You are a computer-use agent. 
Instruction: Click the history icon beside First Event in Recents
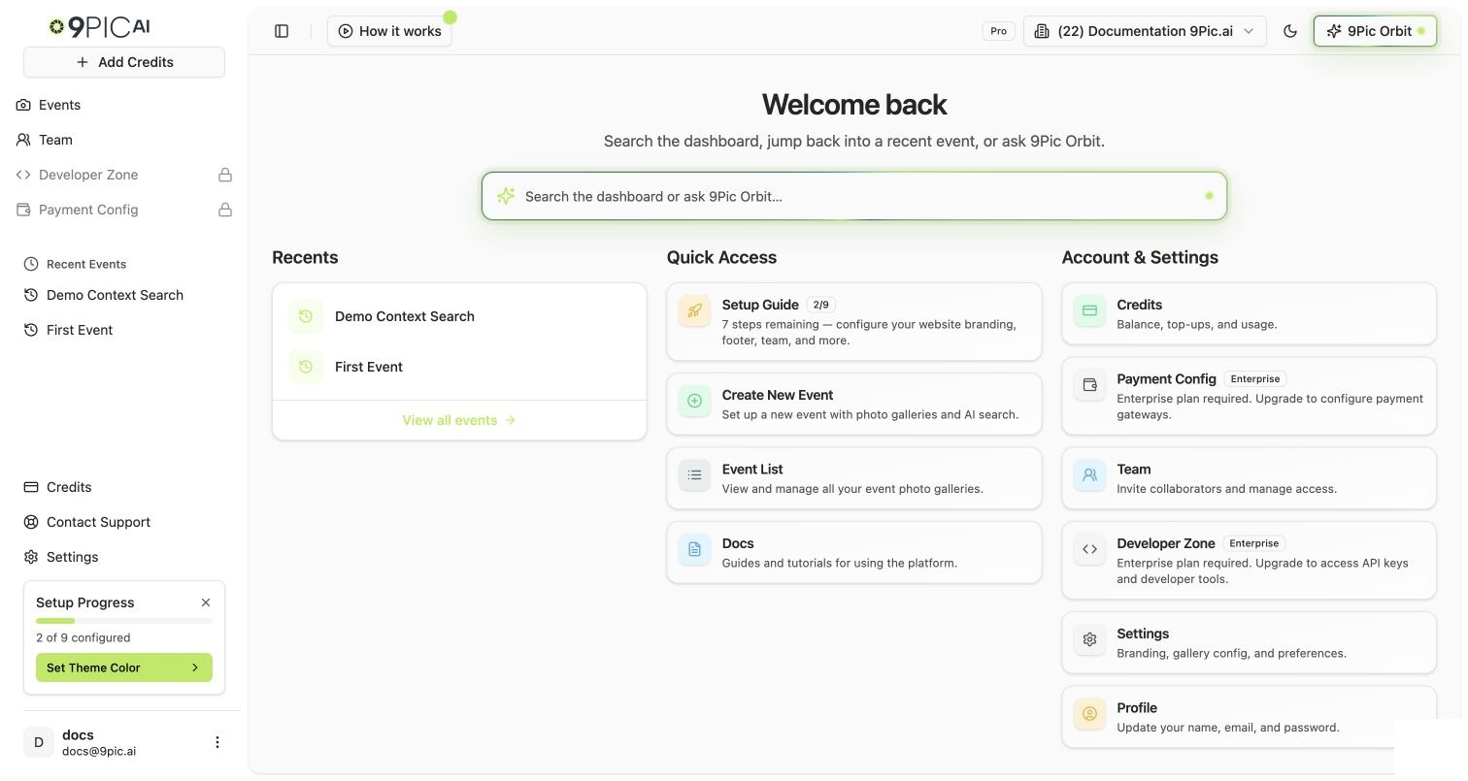pos(306,367)
